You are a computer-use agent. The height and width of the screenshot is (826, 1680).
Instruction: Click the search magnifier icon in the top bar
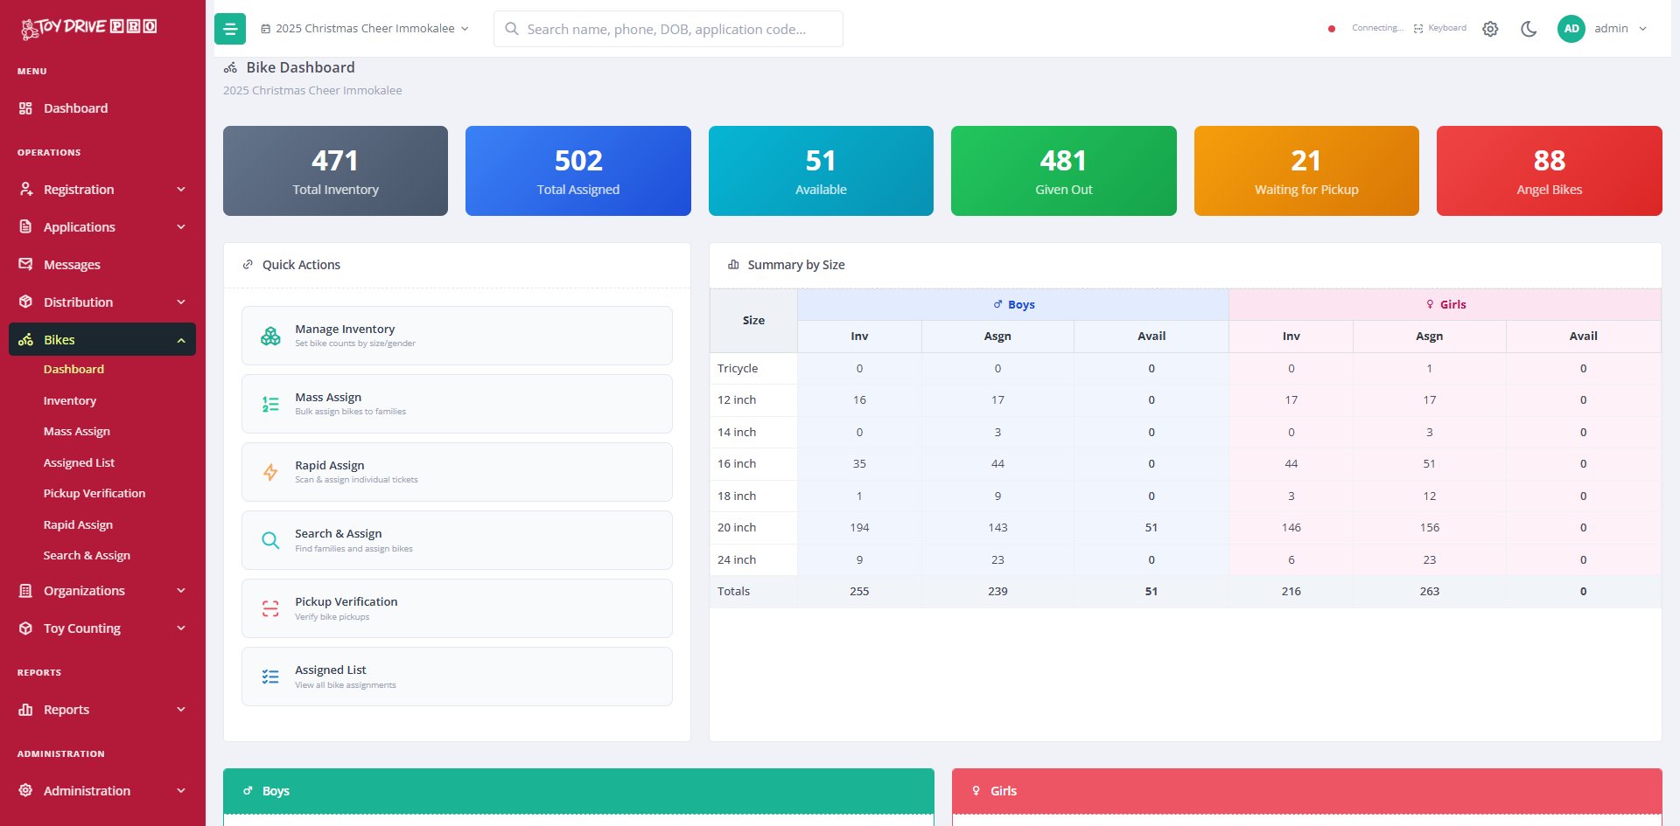pyautogui.click(x=512, y=29)
